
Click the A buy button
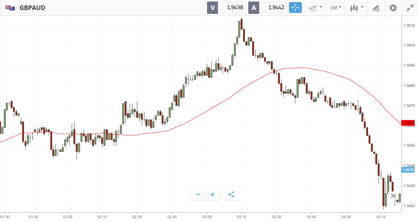click(x=254, y=8)
